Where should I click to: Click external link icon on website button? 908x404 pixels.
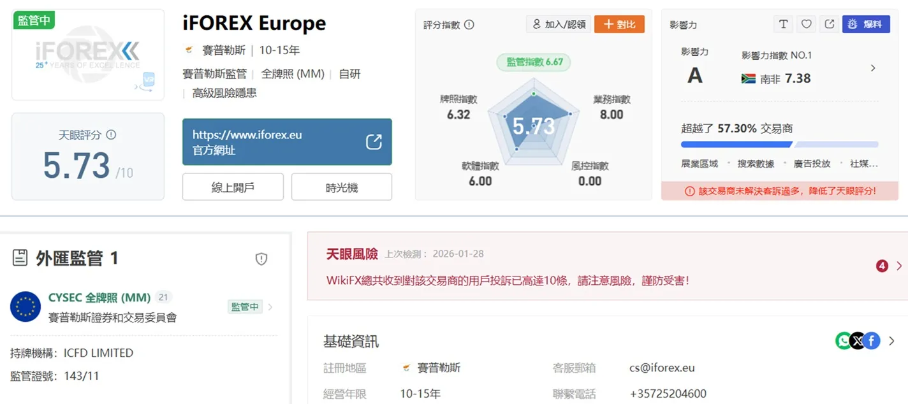pos(374,142)
